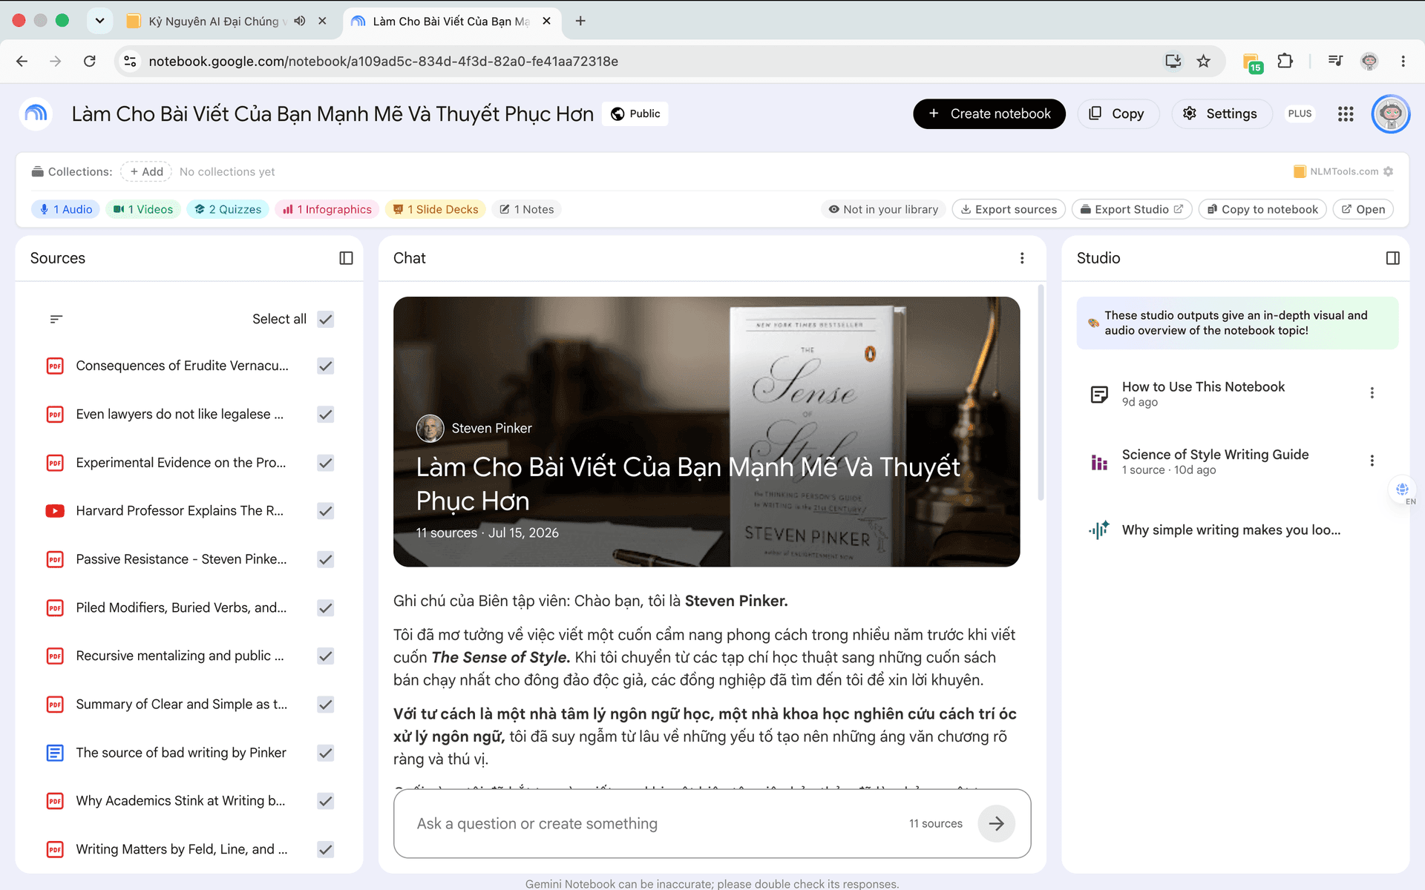Click the Copy notebook button
The width and height of the screenshot is (1425, 890).
tap(1118, 113)
